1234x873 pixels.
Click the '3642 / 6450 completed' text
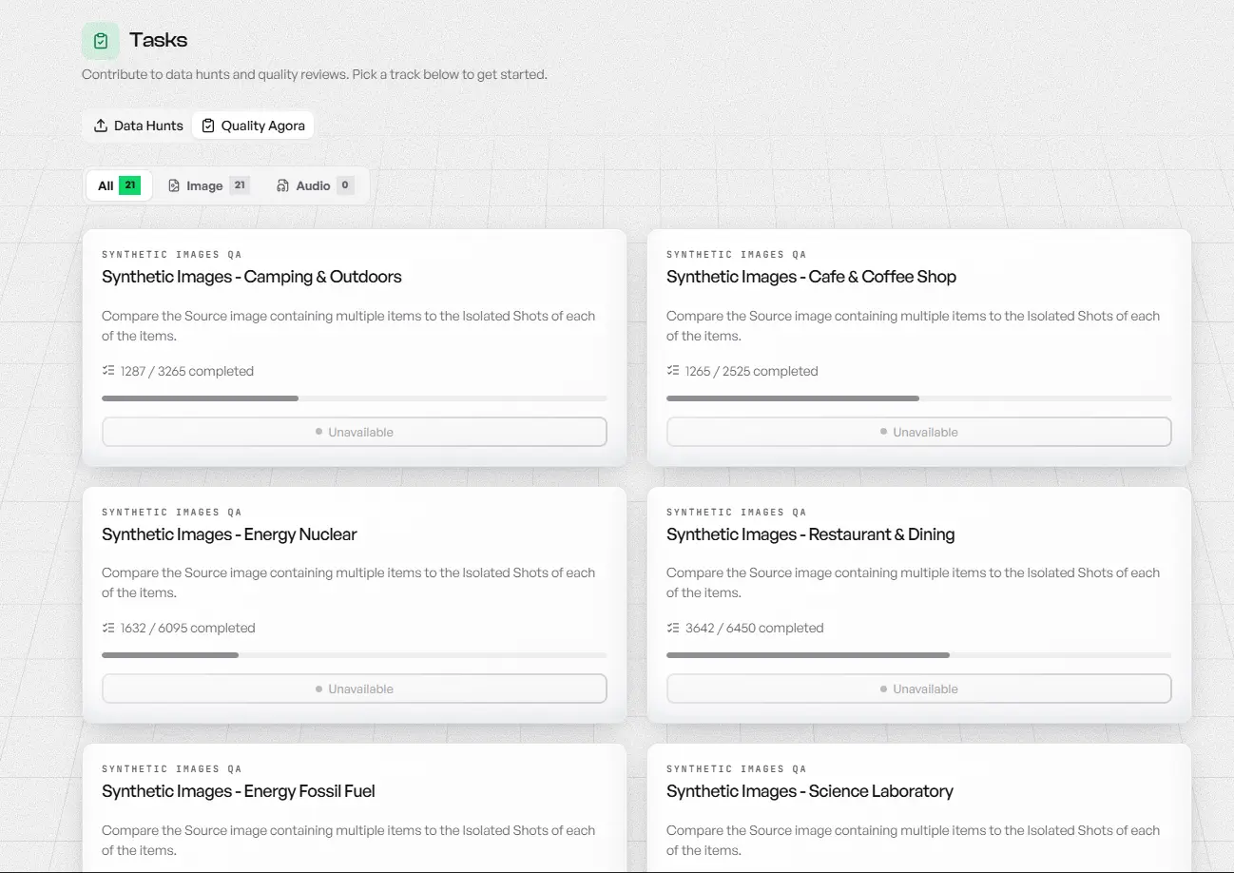tap(755, 628)
